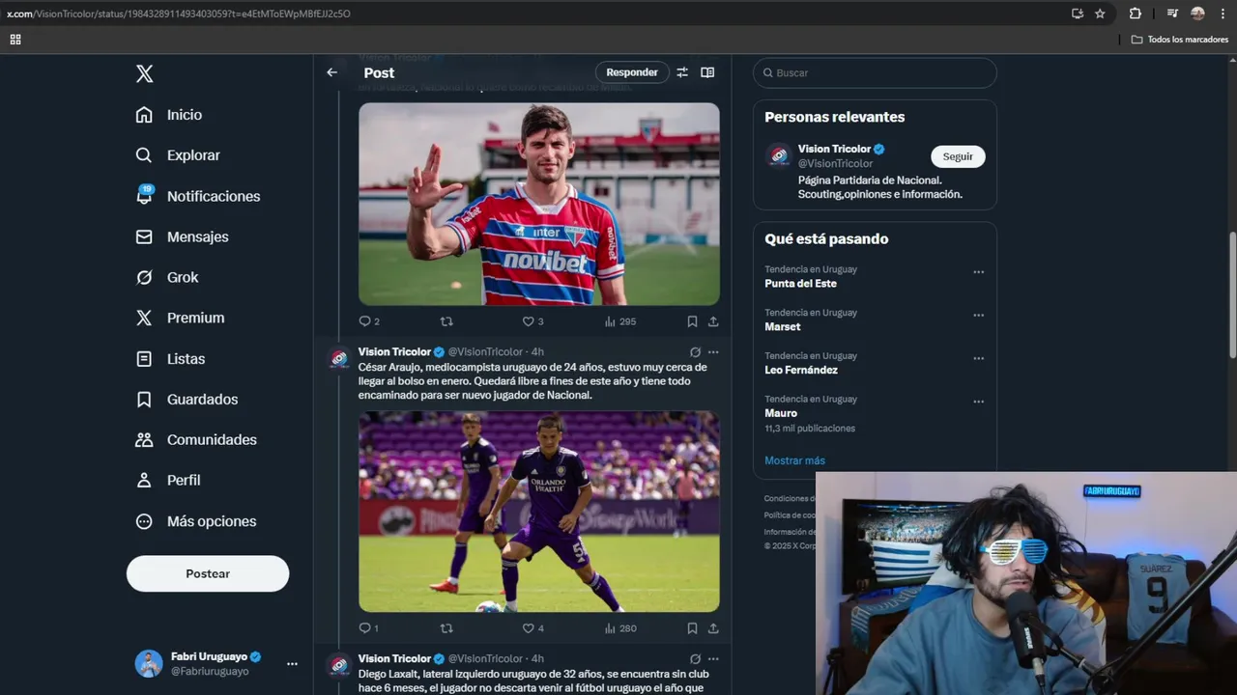This screenshot has width=1237, height=695.
Task: Click the browser address bar URL
Action: point(179,14)
